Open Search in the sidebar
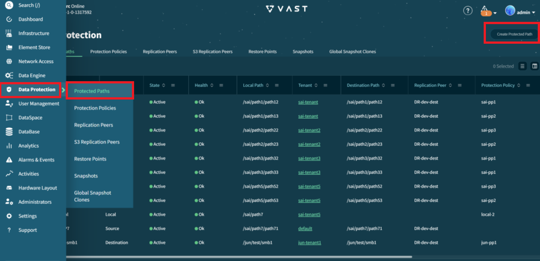Viewport: 540px width, 261px height. (29, 5)
